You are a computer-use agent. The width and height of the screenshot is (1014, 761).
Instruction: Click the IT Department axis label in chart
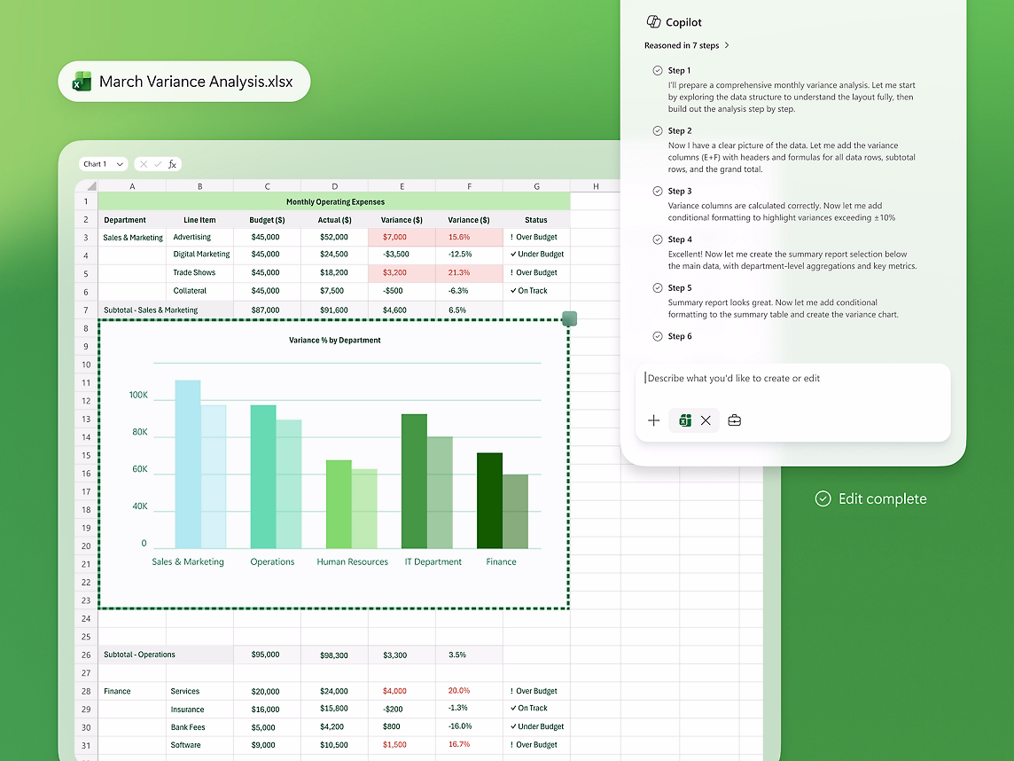[433, 561]
